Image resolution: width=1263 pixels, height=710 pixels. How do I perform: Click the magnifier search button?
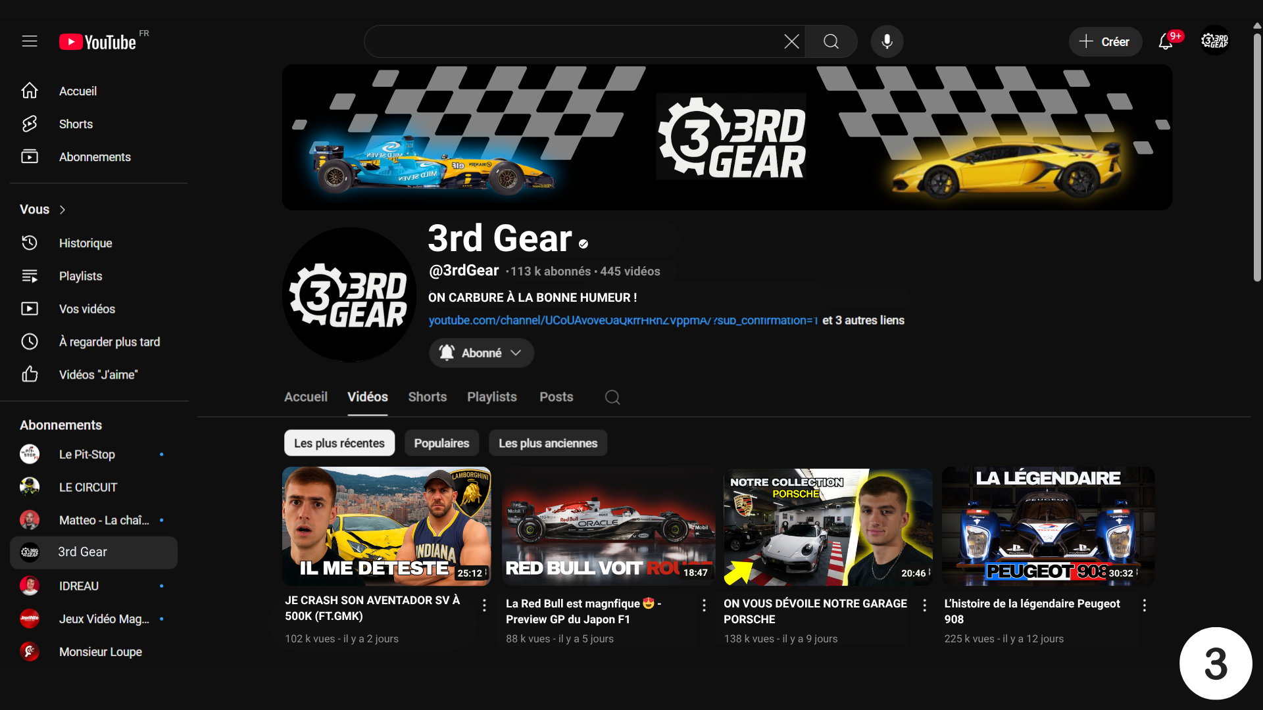[831, 41]
